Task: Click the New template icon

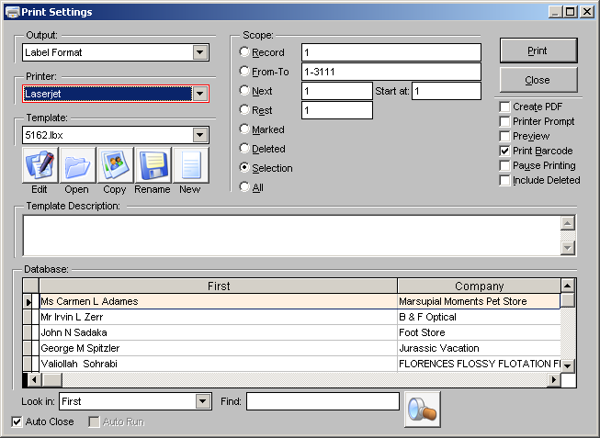Action: tap(190, 165)
